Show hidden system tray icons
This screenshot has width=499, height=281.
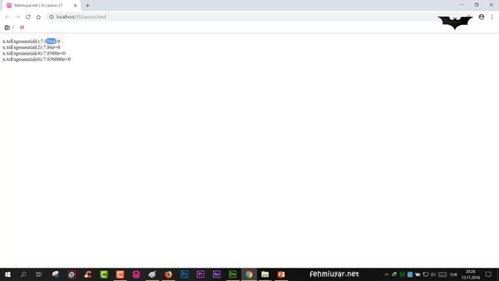tap(387, 274)
